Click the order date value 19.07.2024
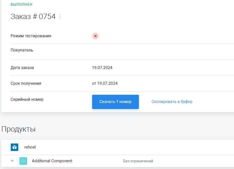The height and width of the screenshot is (169, 234). [102, 67]
